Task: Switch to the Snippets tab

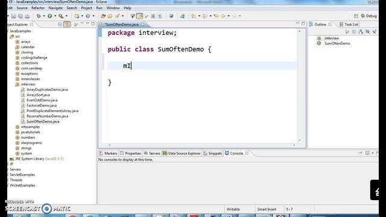Action: click(212, 153)
